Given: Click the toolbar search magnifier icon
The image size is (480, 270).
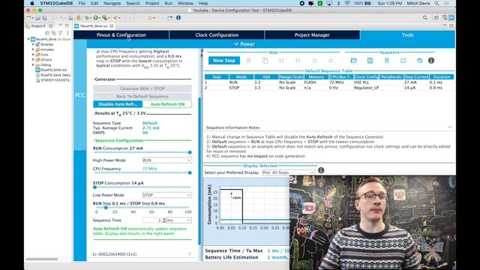Looking at the screenshot, I should [425, 18].
